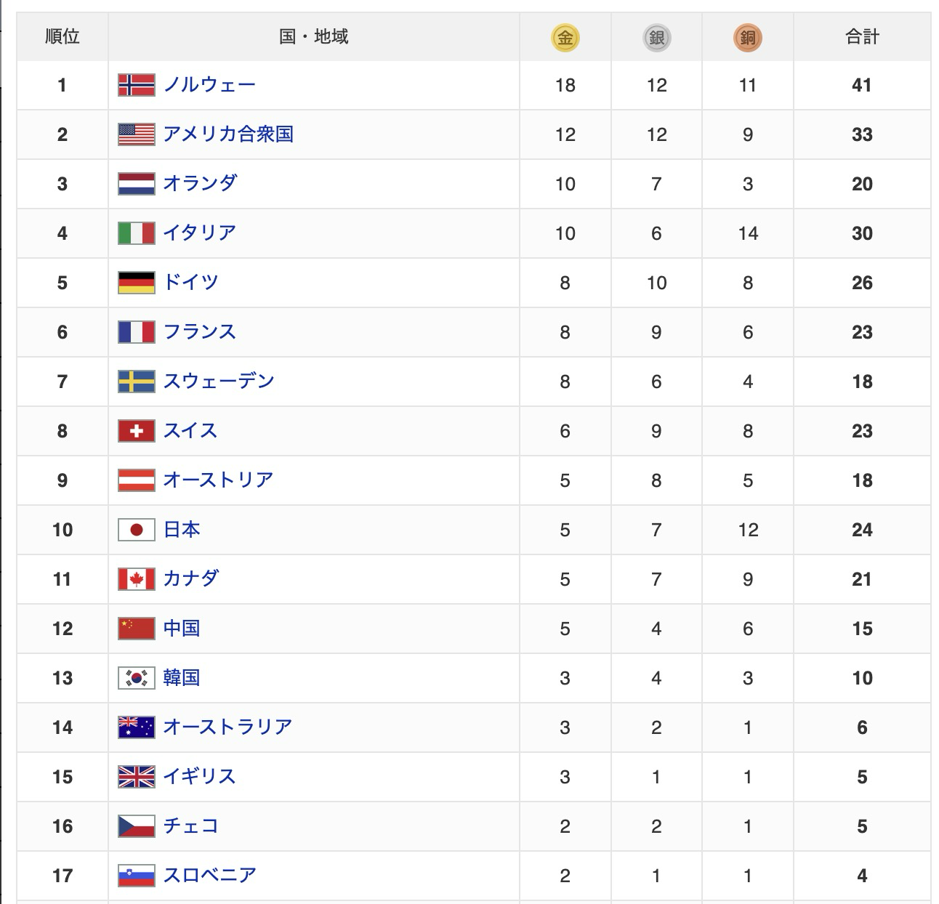Click the Canada flag icon
The width and height of the screenshot is (939, 904).
point(137,579)
